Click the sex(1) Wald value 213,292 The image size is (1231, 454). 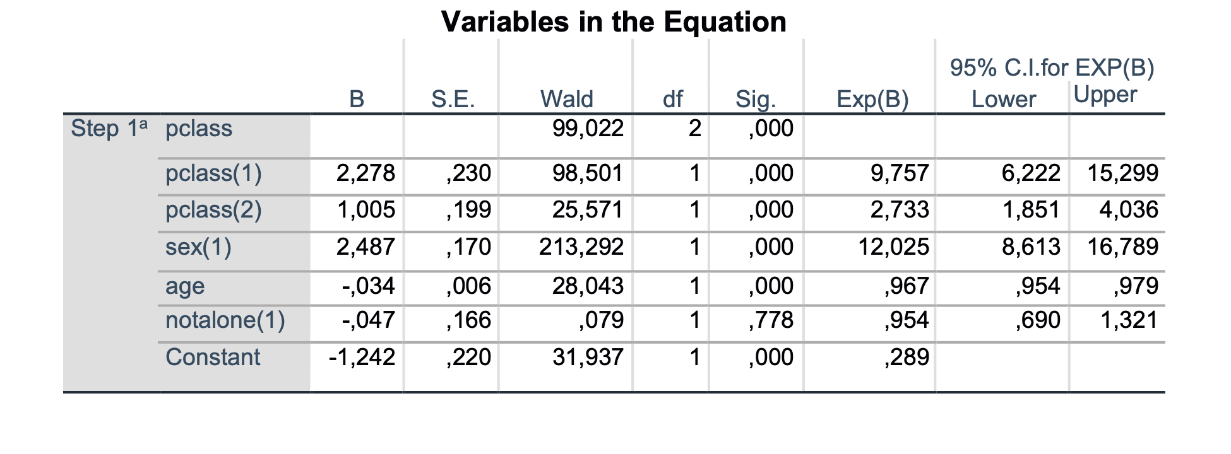pyautogui.click(x=581, y=247)
